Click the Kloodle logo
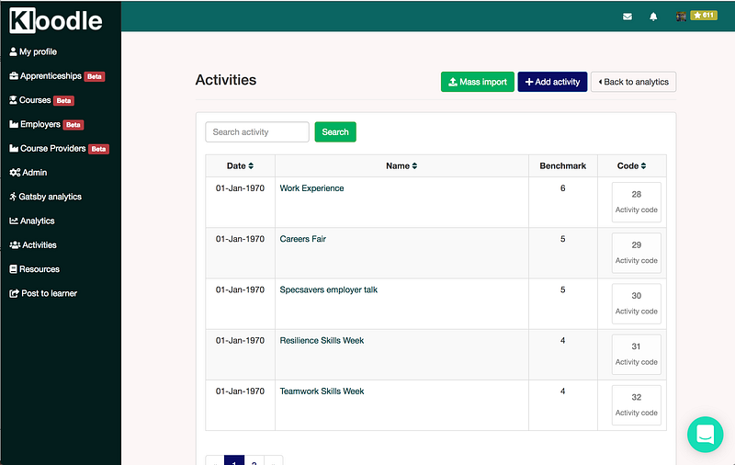This screenshot has width=735, height=465. pos(56,20)
